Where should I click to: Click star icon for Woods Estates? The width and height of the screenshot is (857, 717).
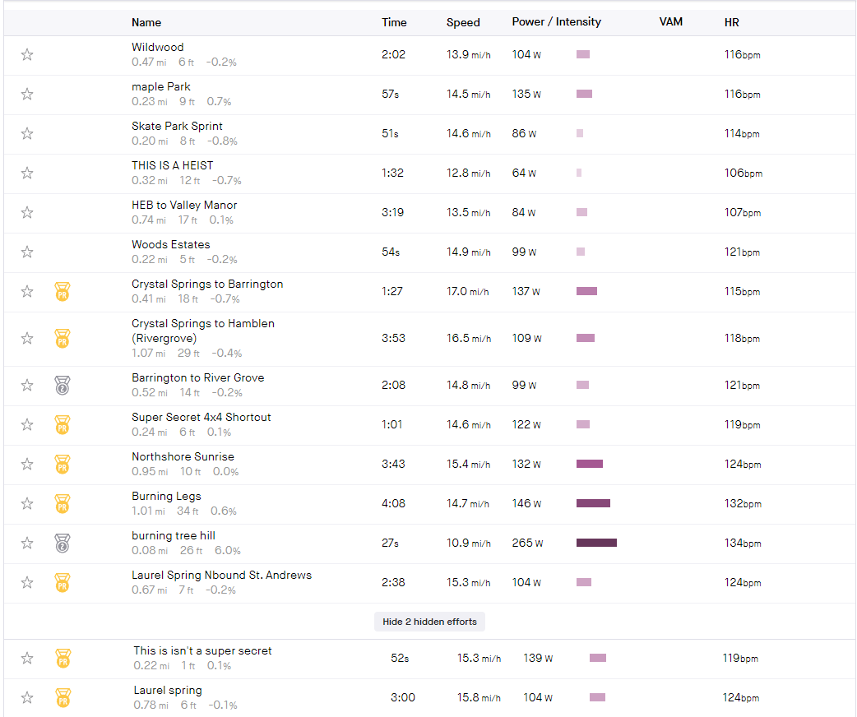tap(27, 252)
